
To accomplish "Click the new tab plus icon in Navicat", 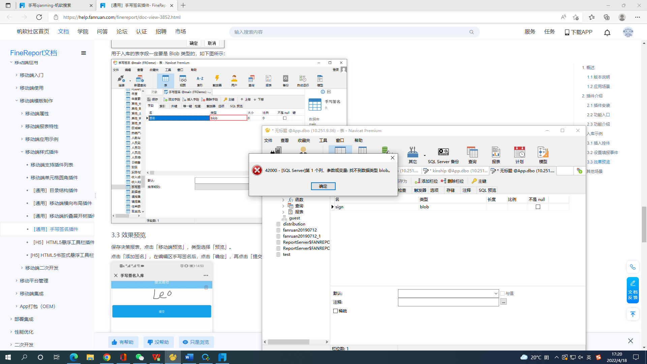I will click(x=579, y=171).
